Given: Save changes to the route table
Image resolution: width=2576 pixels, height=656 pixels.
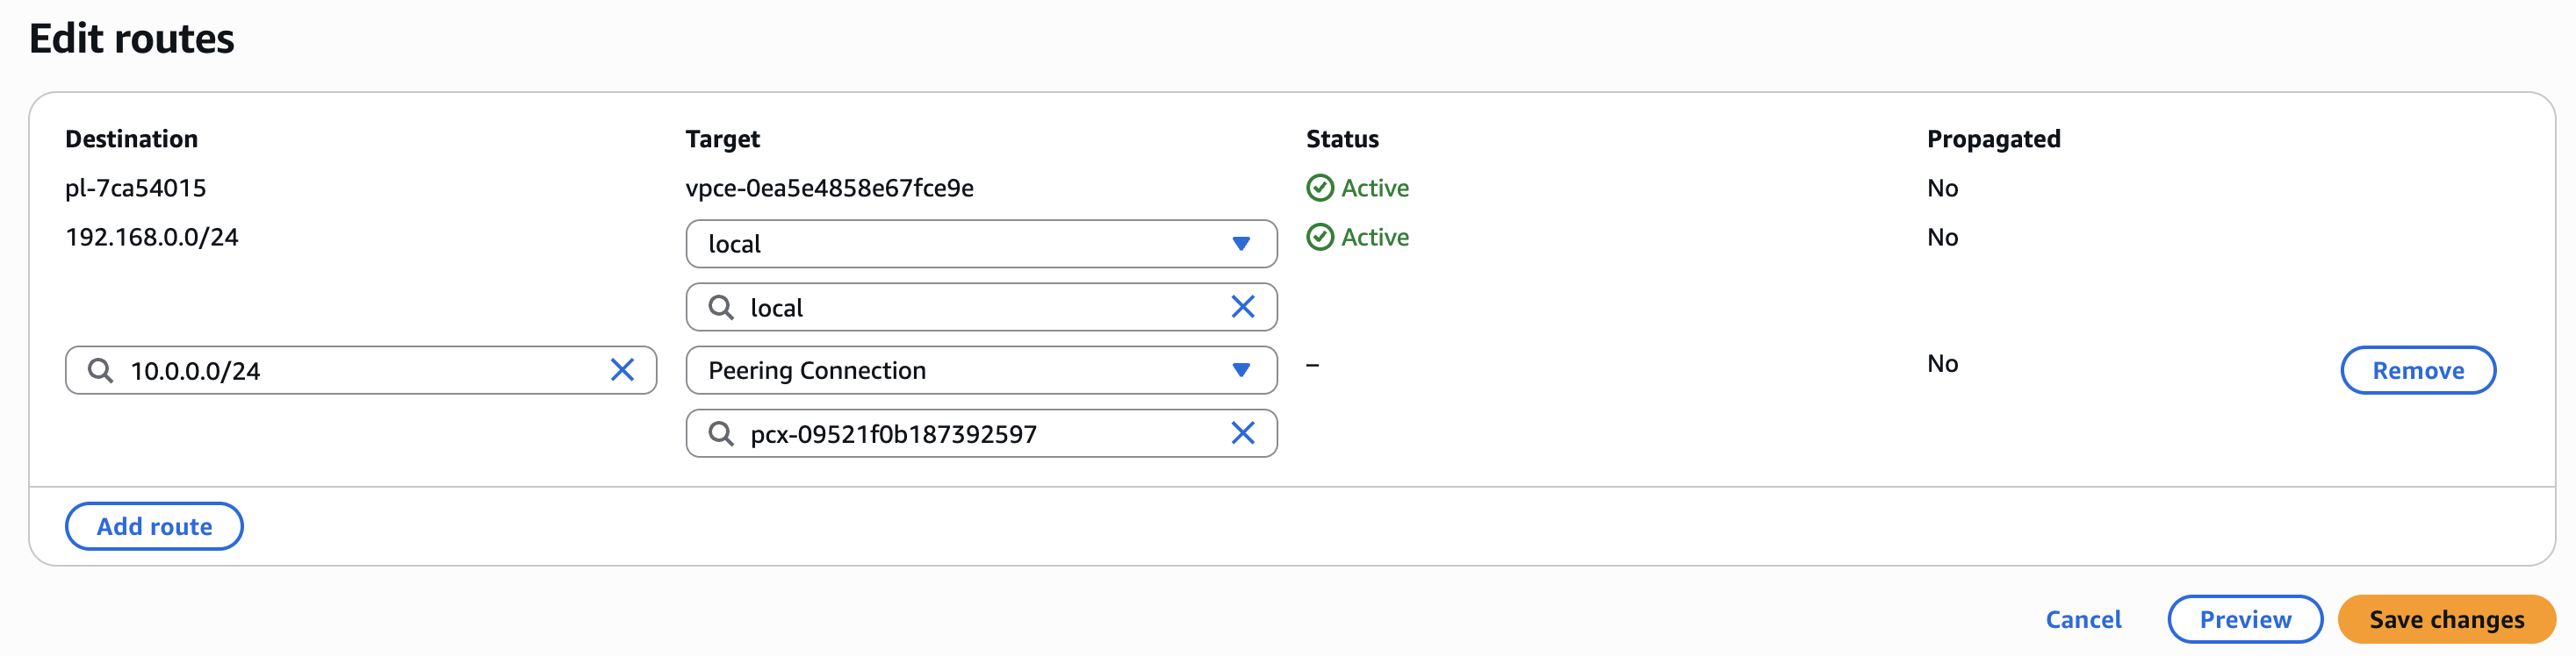Looking at the screenshot, I should (2446, 619).
